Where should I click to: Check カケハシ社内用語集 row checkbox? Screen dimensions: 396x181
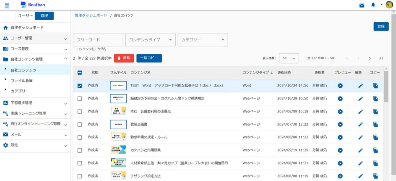[x=80, y=150]
